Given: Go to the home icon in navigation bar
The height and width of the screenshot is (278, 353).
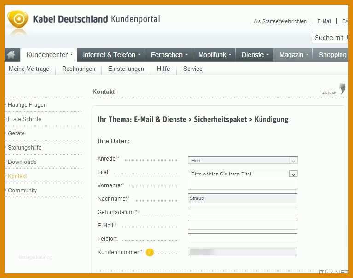Looking at the screenshot, I should (x=11, y=55).
